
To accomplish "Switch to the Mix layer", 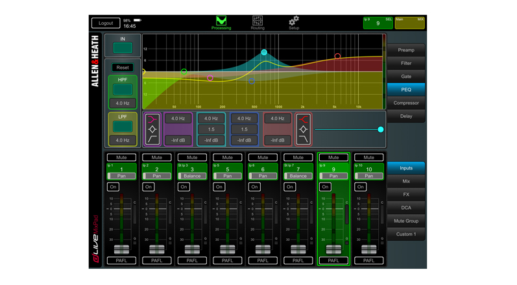I will pyautogui.click(x=406, y=181).
